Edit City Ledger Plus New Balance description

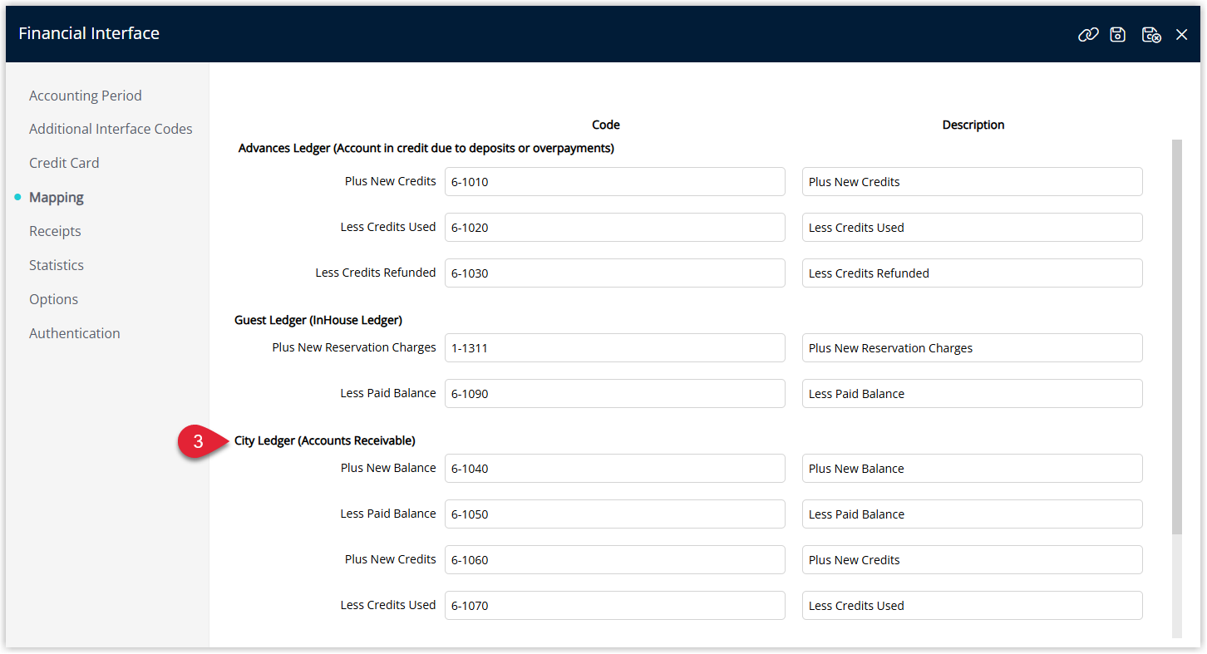tap(972, 469)
